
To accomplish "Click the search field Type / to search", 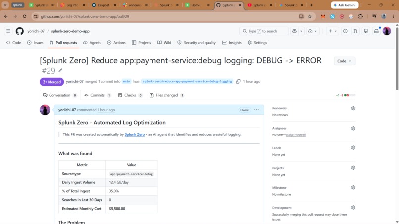I will [264, 31].
